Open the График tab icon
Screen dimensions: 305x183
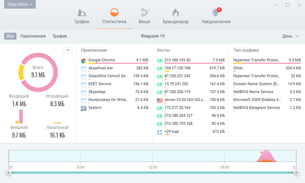(81, 13)
